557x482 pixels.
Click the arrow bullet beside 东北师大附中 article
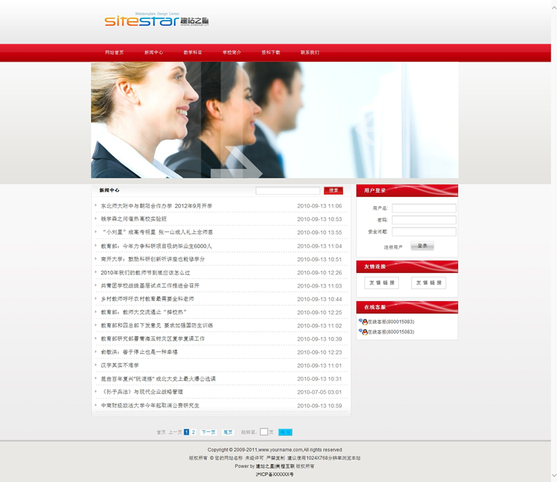point(96,206)
